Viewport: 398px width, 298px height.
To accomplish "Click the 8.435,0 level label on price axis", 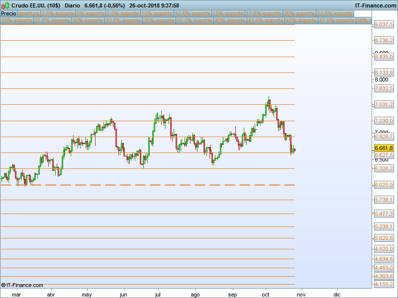I will click(384, 57).
